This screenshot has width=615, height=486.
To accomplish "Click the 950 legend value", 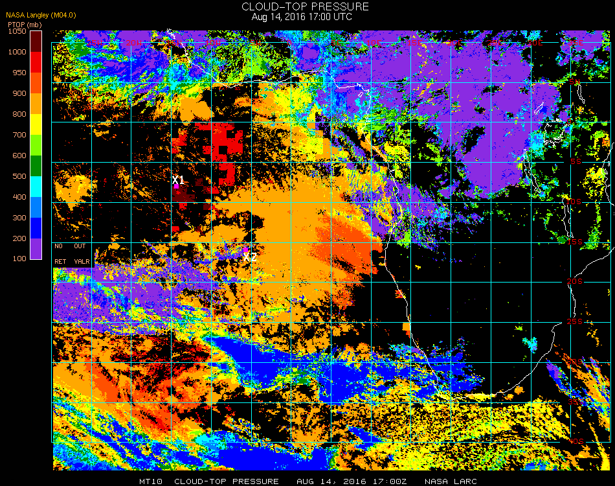I will [19, 73].
